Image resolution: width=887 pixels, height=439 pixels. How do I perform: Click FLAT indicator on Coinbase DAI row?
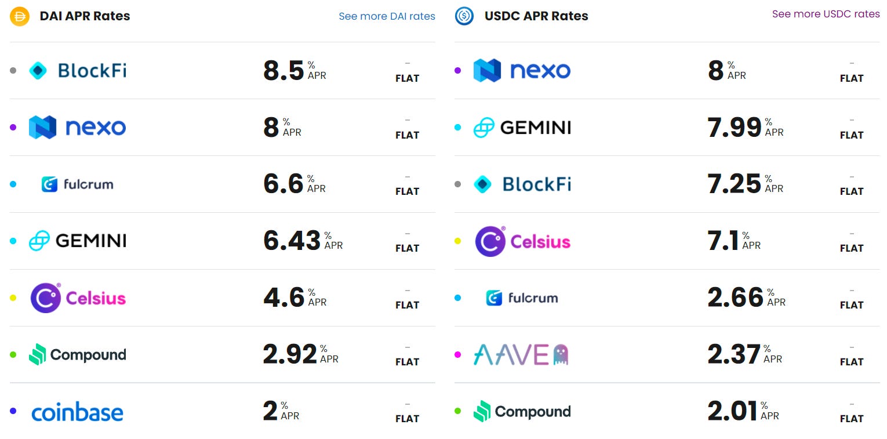(x=407, y=418)
